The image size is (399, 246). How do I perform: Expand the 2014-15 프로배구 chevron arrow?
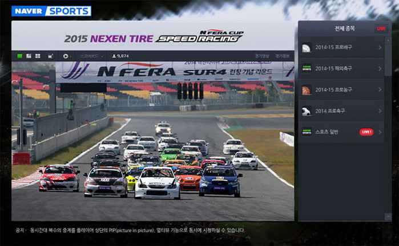[380, 47]
